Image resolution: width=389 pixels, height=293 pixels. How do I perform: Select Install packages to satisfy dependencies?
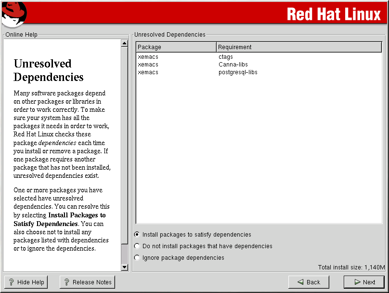pos(137,235)
